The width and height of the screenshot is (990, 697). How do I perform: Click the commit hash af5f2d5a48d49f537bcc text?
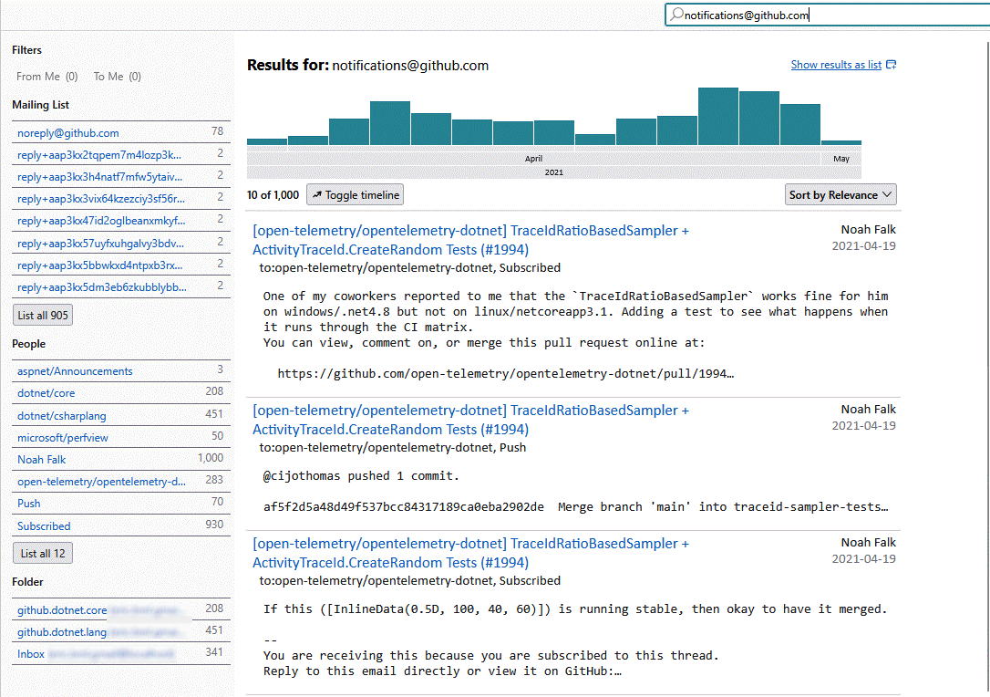tap(404, 507)
